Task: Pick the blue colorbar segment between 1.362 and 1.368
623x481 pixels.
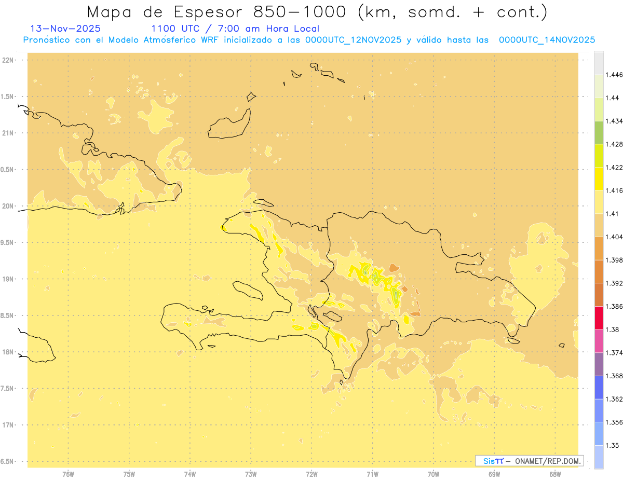Action: point(599,387)
